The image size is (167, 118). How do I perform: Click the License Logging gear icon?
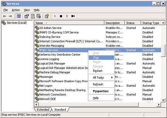(37, 59)
